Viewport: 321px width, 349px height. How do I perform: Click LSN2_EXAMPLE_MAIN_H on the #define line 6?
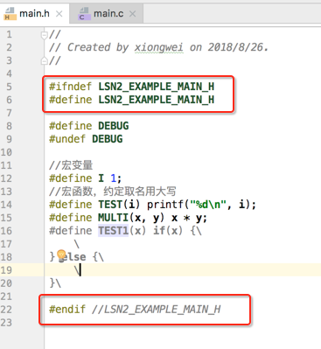coord(157,100)
